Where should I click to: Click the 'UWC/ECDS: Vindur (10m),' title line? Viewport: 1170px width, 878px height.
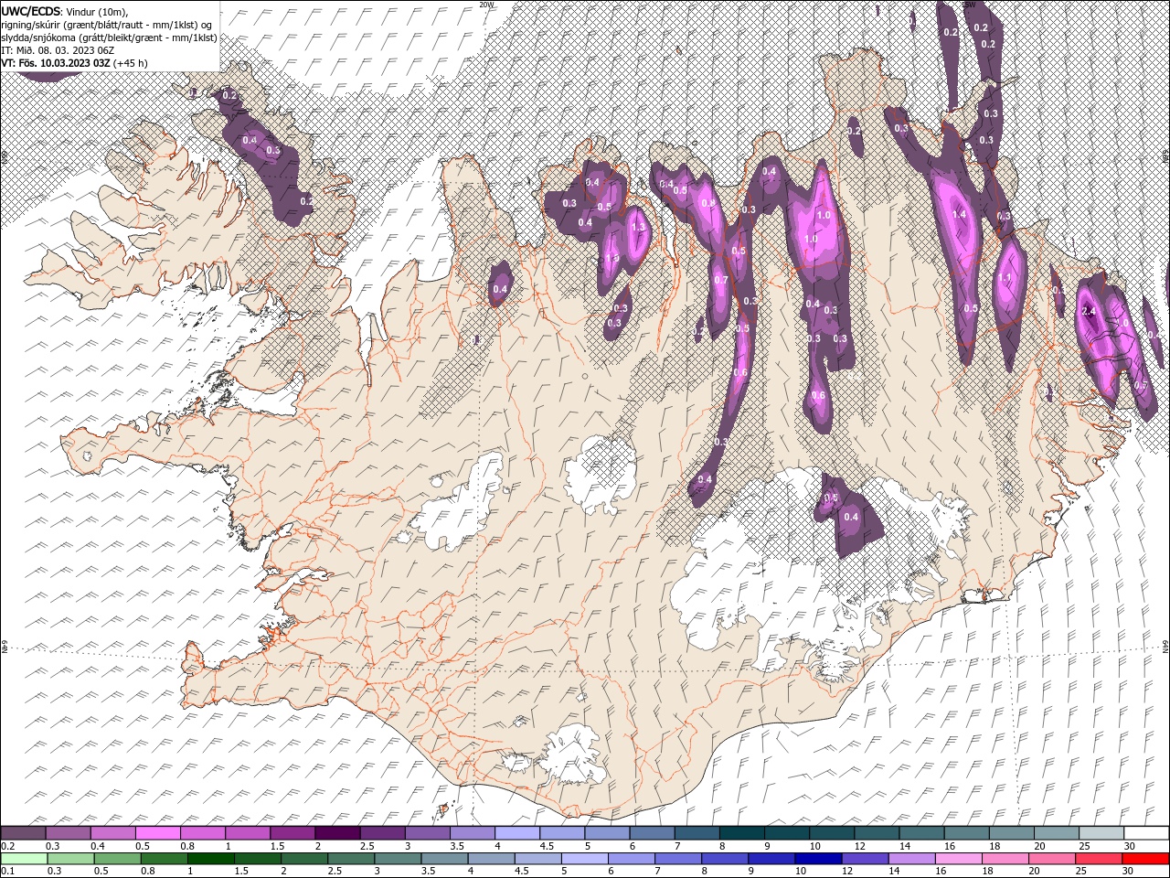[x=65, y=11]
